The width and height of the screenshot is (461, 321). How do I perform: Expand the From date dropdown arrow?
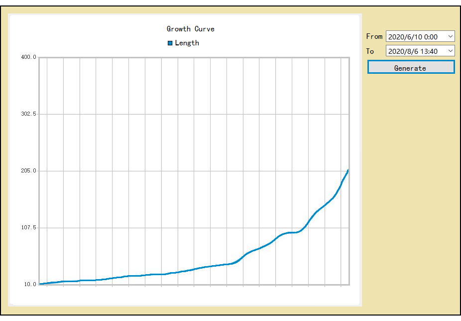[x=450, y=36]
